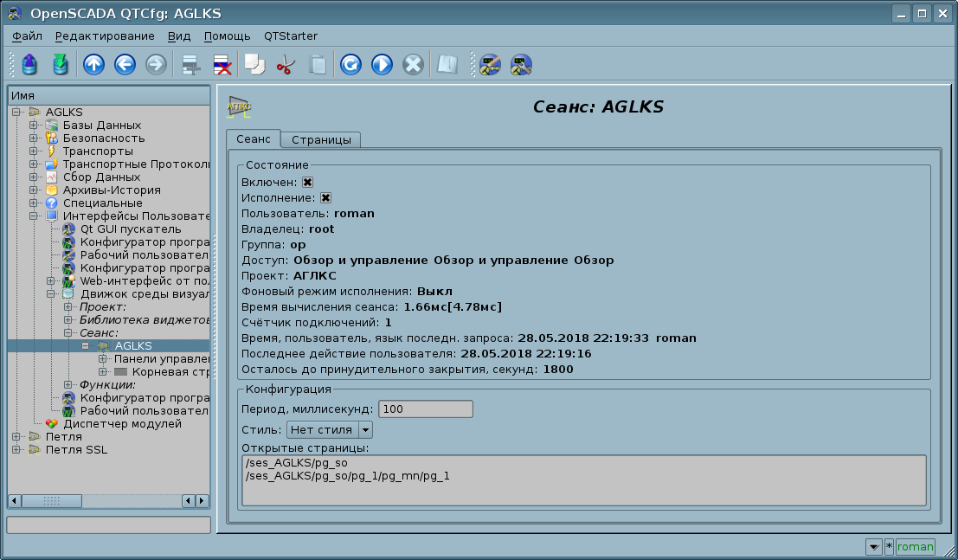This screenshot has height=560, width=958.
Task: Navigate forward with the right arrow icon
Action: (x=156, y=64)
